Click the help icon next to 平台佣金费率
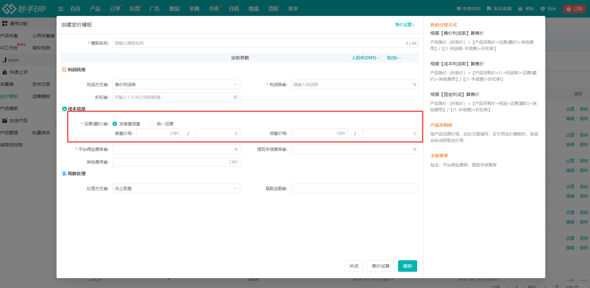590x288 pixels. [x=106, y=150]
